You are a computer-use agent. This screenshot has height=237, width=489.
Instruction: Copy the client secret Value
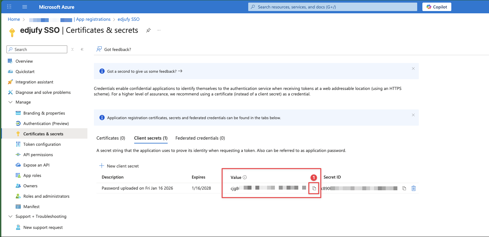click(314, 188)
